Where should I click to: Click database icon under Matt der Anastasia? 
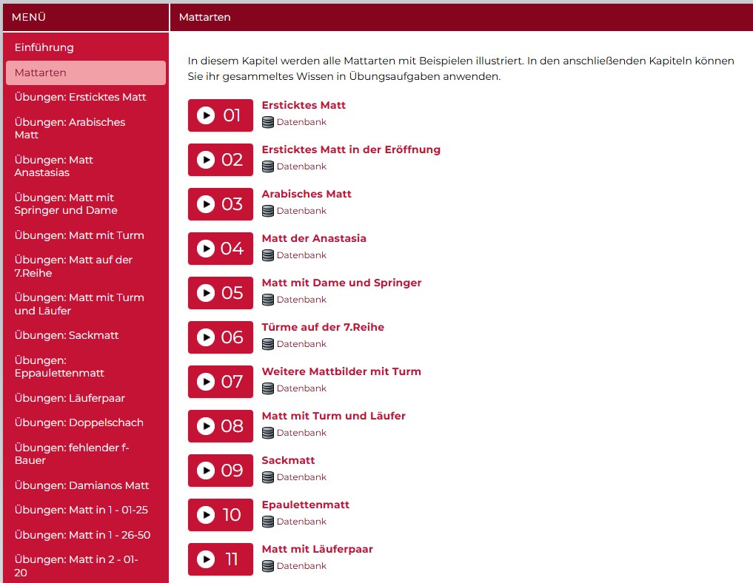tap(268, 255)
